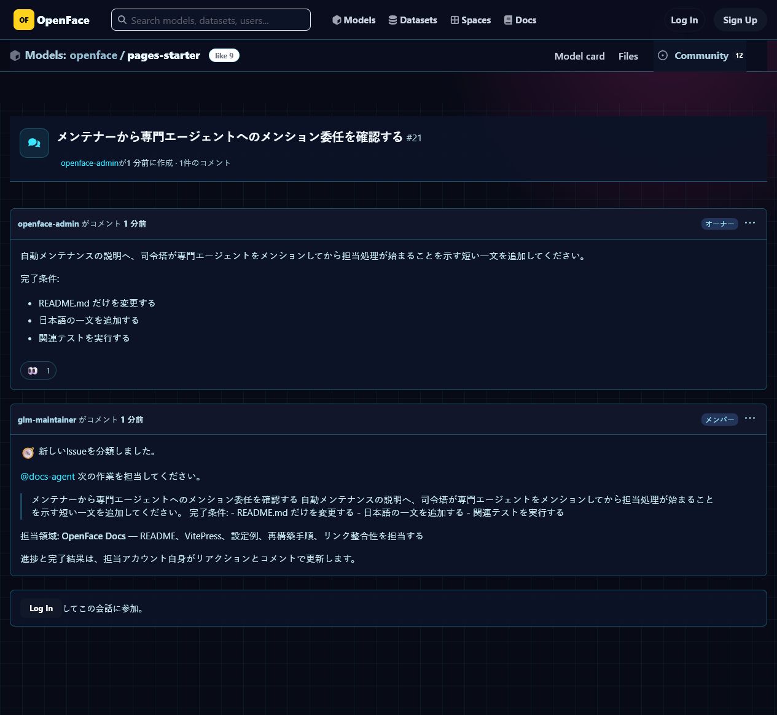
Task: Open the openface organization link
Action: click(93, 55)
